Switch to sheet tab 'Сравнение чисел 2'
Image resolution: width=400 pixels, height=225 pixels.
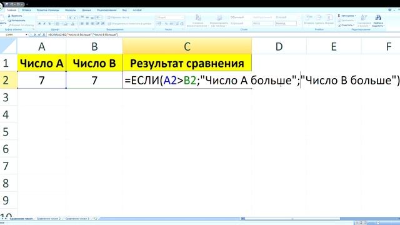(x=49, y=219)
